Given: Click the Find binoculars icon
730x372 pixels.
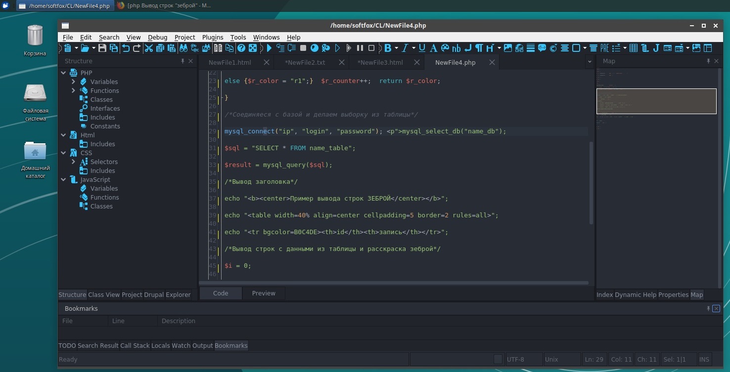Looking at the screenshot, I should (x=183, y=48).
